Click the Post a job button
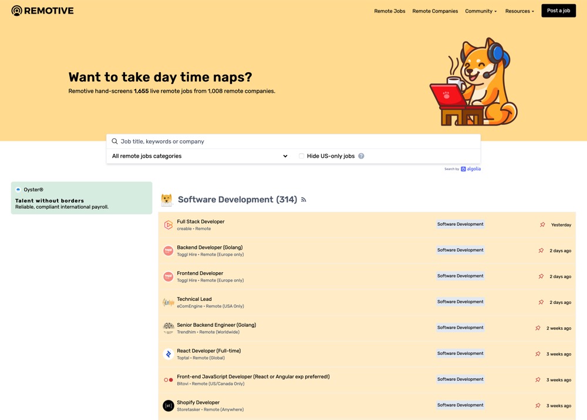This screenshot has width=587, height=420. (x=558, y=11)
